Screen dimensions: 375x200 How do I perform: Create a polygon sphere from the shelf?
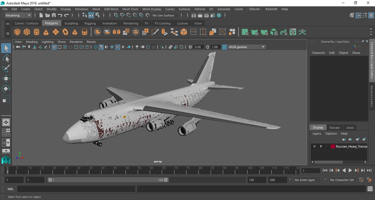click(x=17, y=32)
